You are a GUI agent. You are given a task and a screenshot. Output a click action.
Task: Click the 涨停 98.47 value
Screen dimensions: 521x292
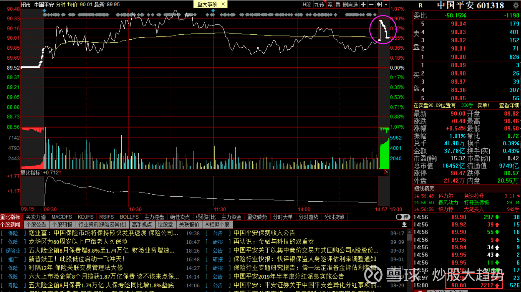(458, 173)
